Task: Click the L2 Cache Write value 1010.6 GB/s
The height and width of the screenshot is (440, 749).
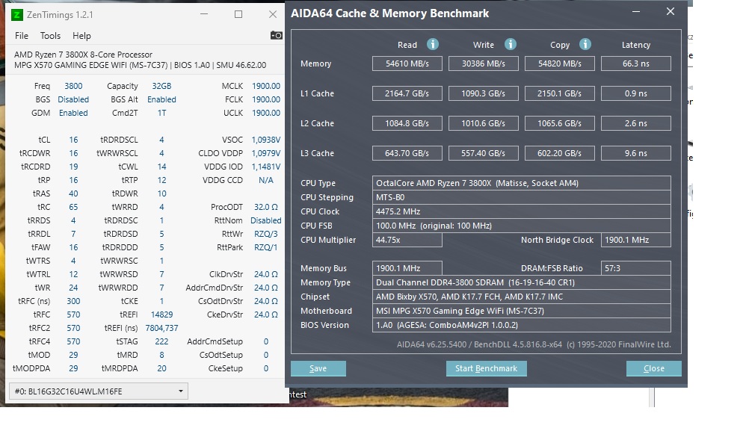Action: [x=484, y=123]
